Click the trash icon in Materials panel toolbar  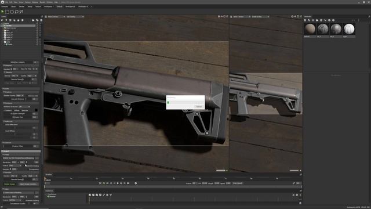coord(321,20)
